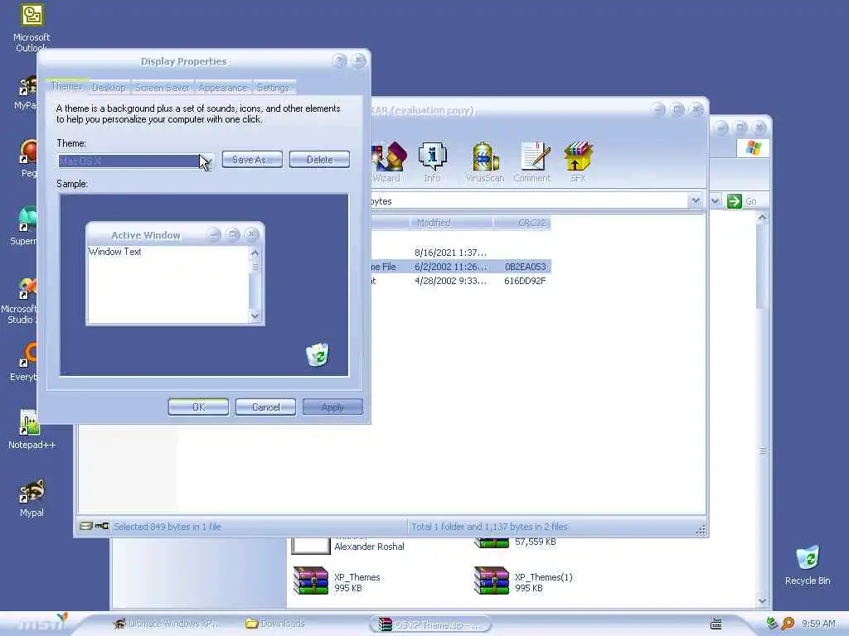Select the XP_Themes archive file

[336, 582]
